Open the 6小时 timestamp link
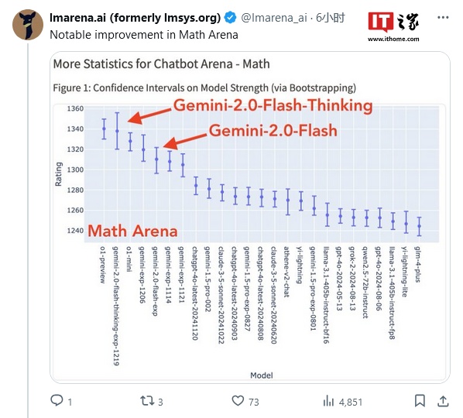The width and height of the screenshot is (463, 418). pyautogui.click(x=330, y=18)
